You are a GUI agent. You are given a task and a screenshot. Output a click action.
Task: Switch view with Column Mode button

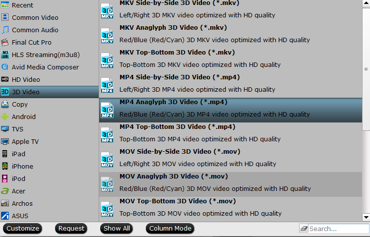(x=170, y=228)
